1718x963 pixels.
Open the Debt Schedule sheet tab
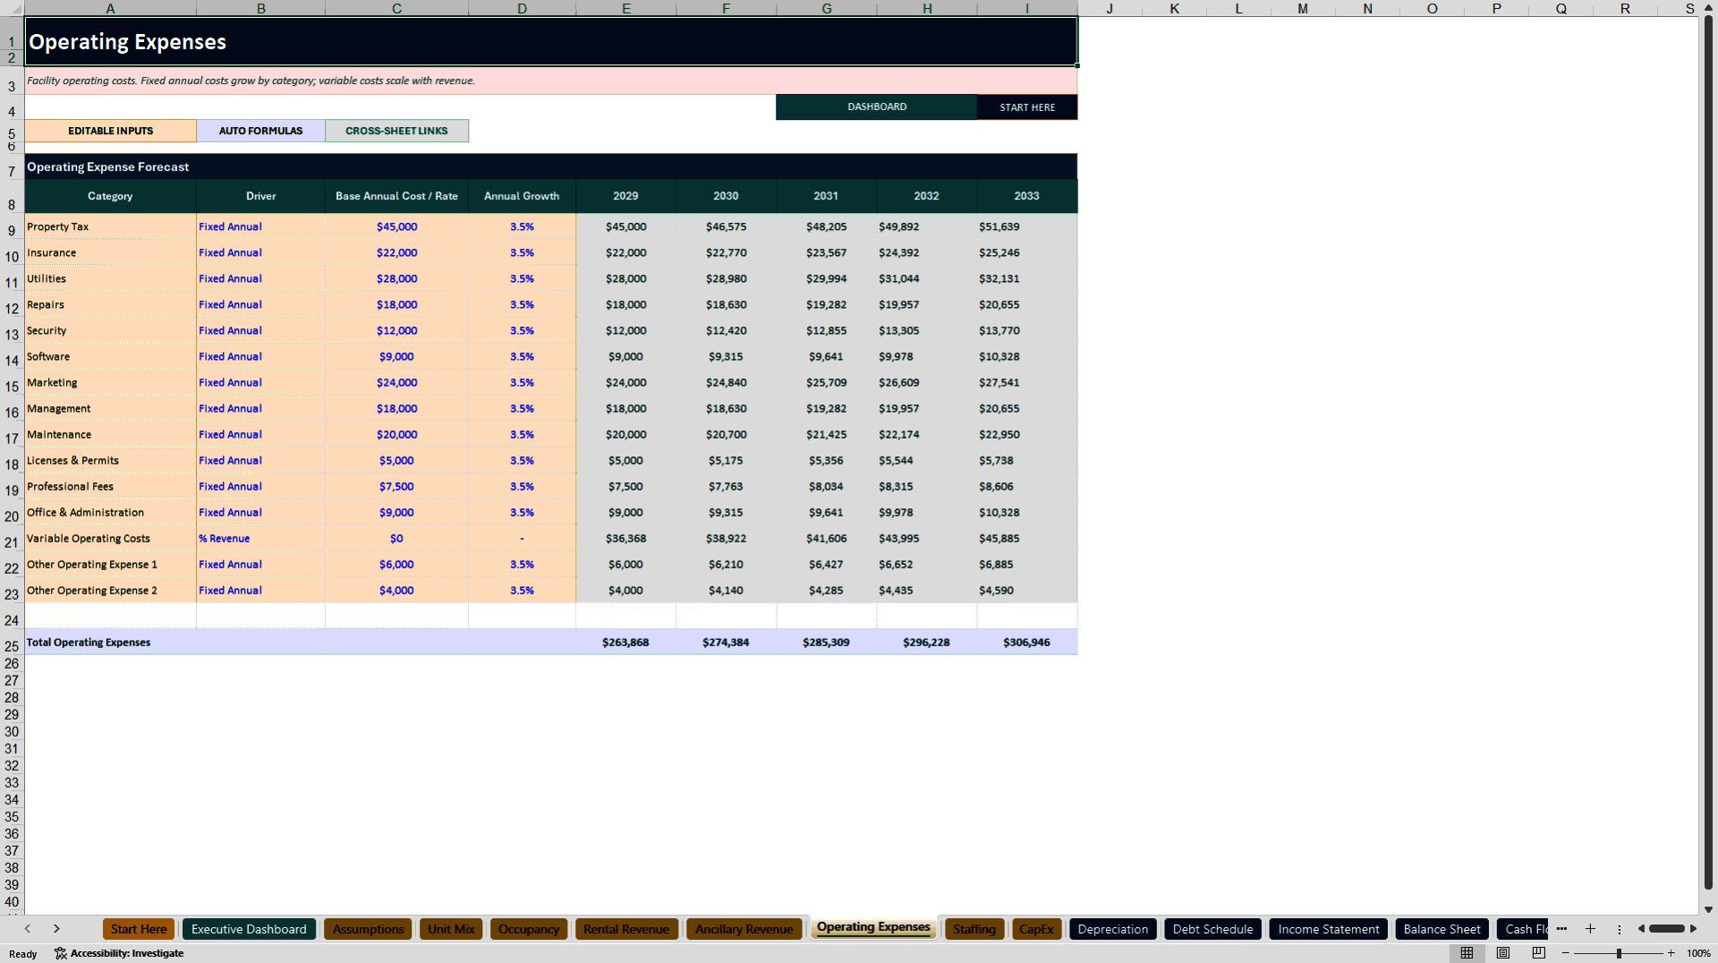tap(1213, 929)
